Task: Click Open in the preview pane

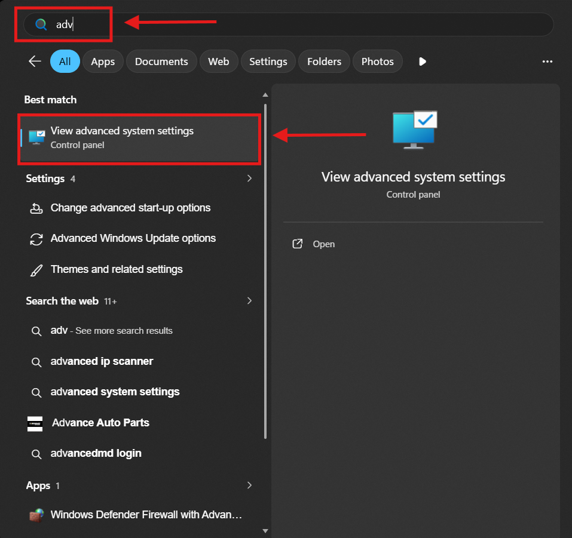Action: point(323,244)
